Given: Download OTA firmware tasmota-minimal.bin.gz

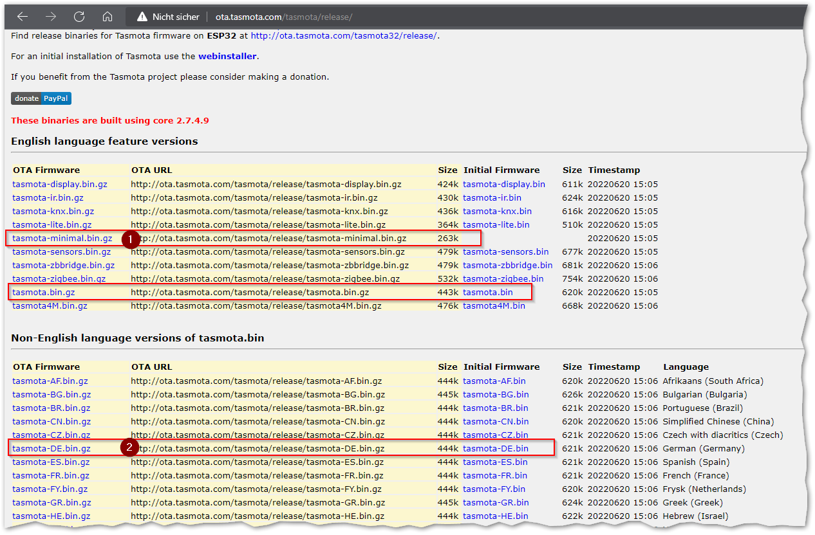Looking at the screenshot, I should [62, 239].
